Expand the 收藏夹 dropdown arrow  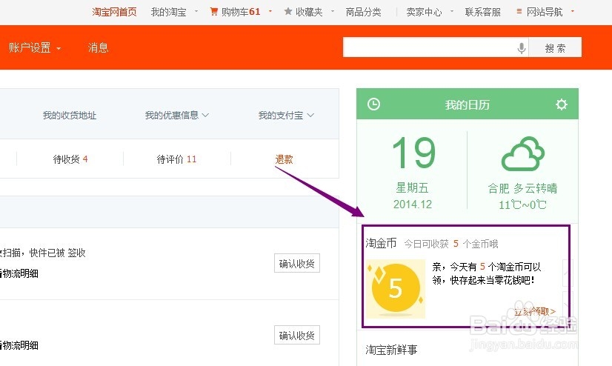pos(333,11)
